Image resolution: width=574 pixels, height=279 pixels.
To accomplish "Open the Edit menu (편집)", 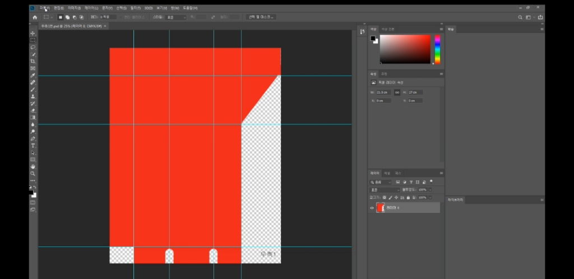I will point(58,8).
